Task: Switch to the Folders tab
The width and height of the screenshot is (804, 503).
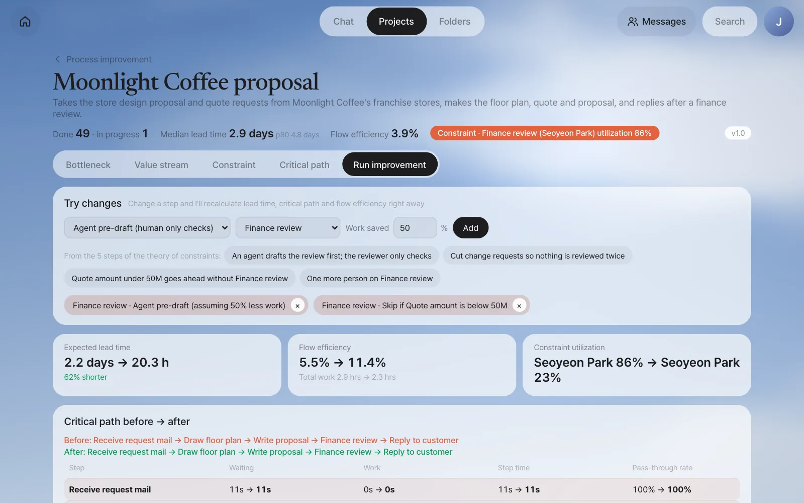Action: [455, 22]
